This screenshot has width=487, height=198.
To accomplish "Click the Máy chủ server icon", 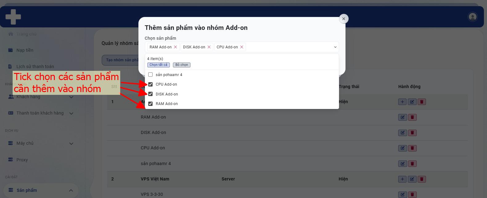I will (x=10, y=143).
